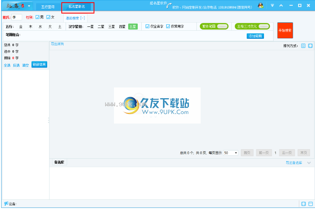Go to 后一页 next page button

coord(287,153)
